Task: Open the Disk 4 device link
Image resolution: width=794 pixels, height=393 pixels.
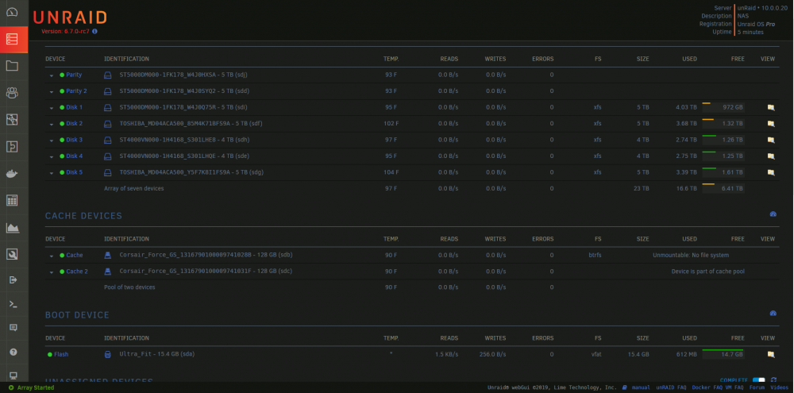Action: point(75,156)
